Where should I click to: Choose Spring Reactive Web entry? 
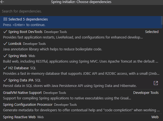(x=81, y=117)
